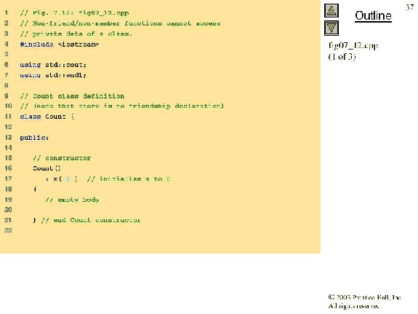Click the up-arrow outline navigation icon
The image size is (418, 314).
[331, 11]
